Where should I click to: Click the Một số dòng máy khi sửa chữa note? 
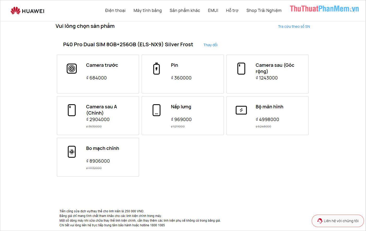click(x=140, y=221)
